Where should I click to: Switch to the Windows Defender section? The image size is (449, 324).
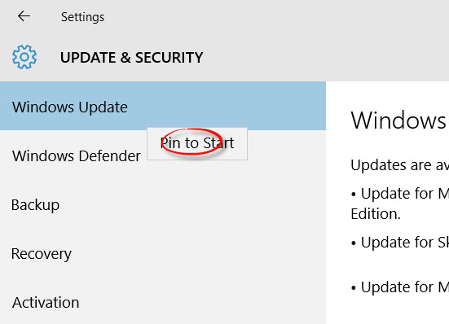tap(76, 156)
